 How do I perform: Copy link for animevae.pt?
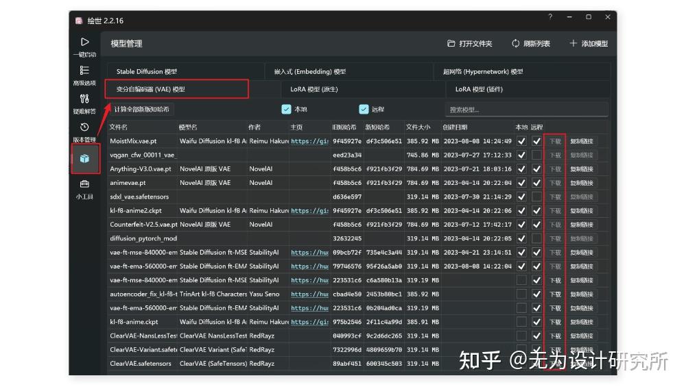[582, 183]
